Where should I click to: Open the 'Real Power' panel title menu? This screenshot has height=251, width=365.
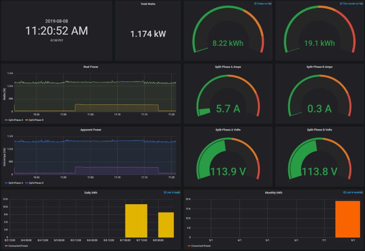(x=91, y=67)
